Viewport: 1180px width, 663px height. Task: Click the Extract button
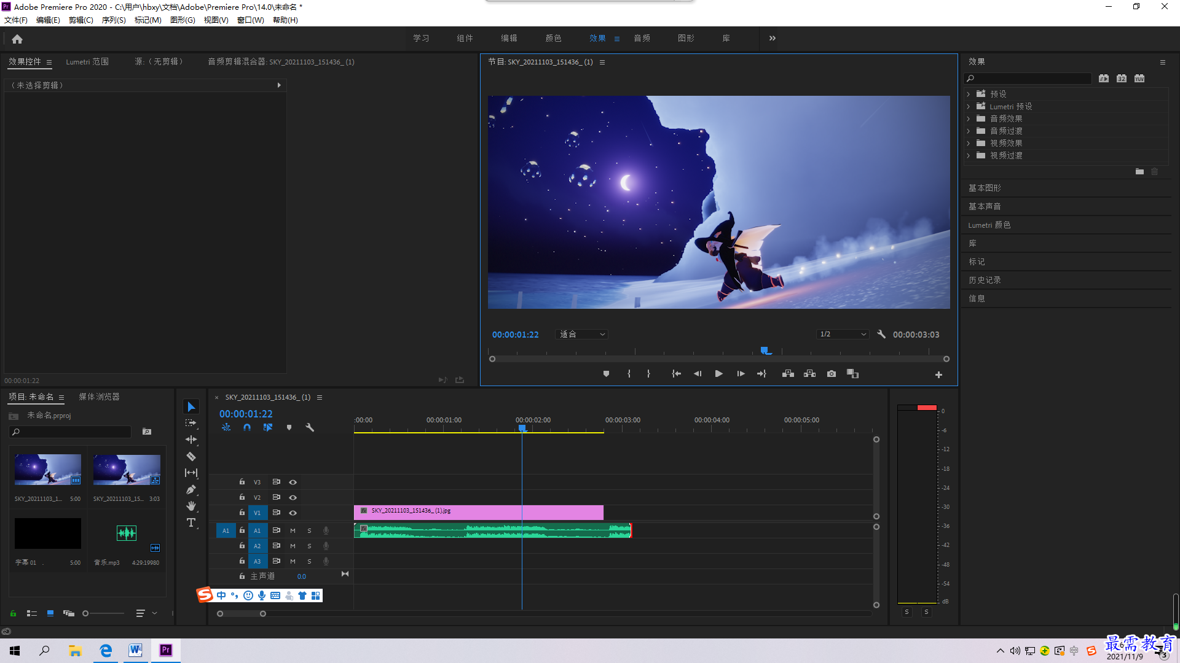click(809, 374)
